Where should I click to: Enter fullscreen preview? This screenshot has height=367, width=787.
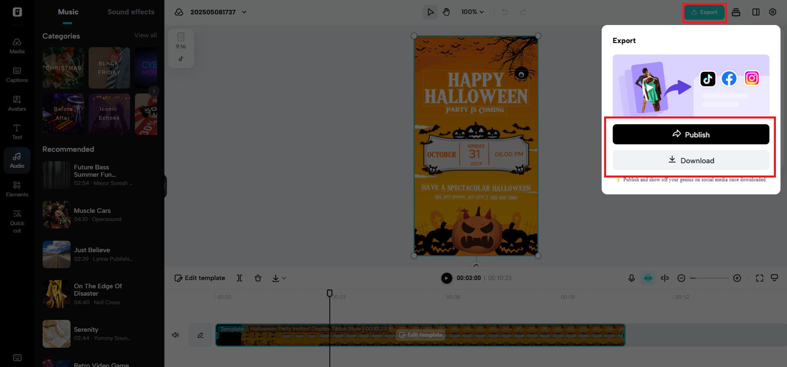(760, 278)
